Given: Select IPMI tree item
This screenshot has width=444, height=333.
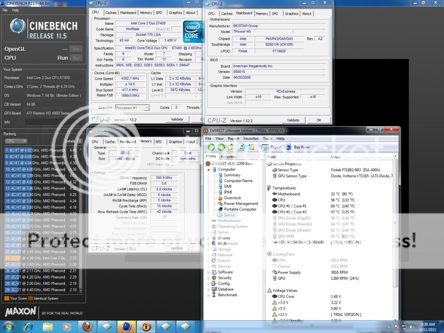Looking at the screenshot, I should pyautogui.click(x=228, y=192).
